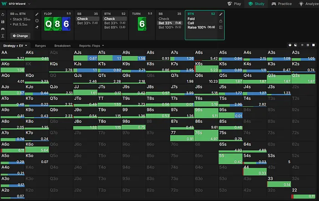This screenshot has width=319, height=201.
Task: Click the GTO Wizard logo icon
Action: pos(4,4)
